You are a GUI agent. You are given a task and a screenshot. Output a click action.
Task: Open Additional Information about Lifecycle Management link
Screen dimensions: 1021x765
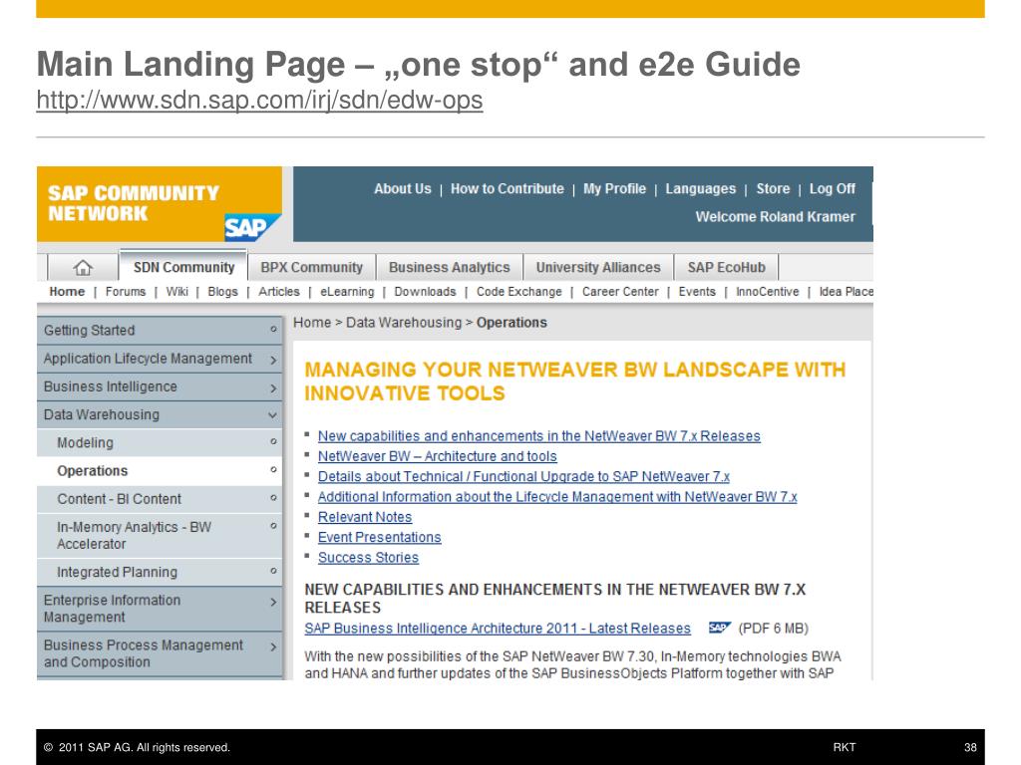[557, 496]
